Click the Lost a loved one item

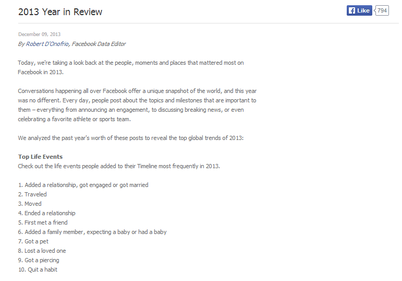(x=42, y=251)
